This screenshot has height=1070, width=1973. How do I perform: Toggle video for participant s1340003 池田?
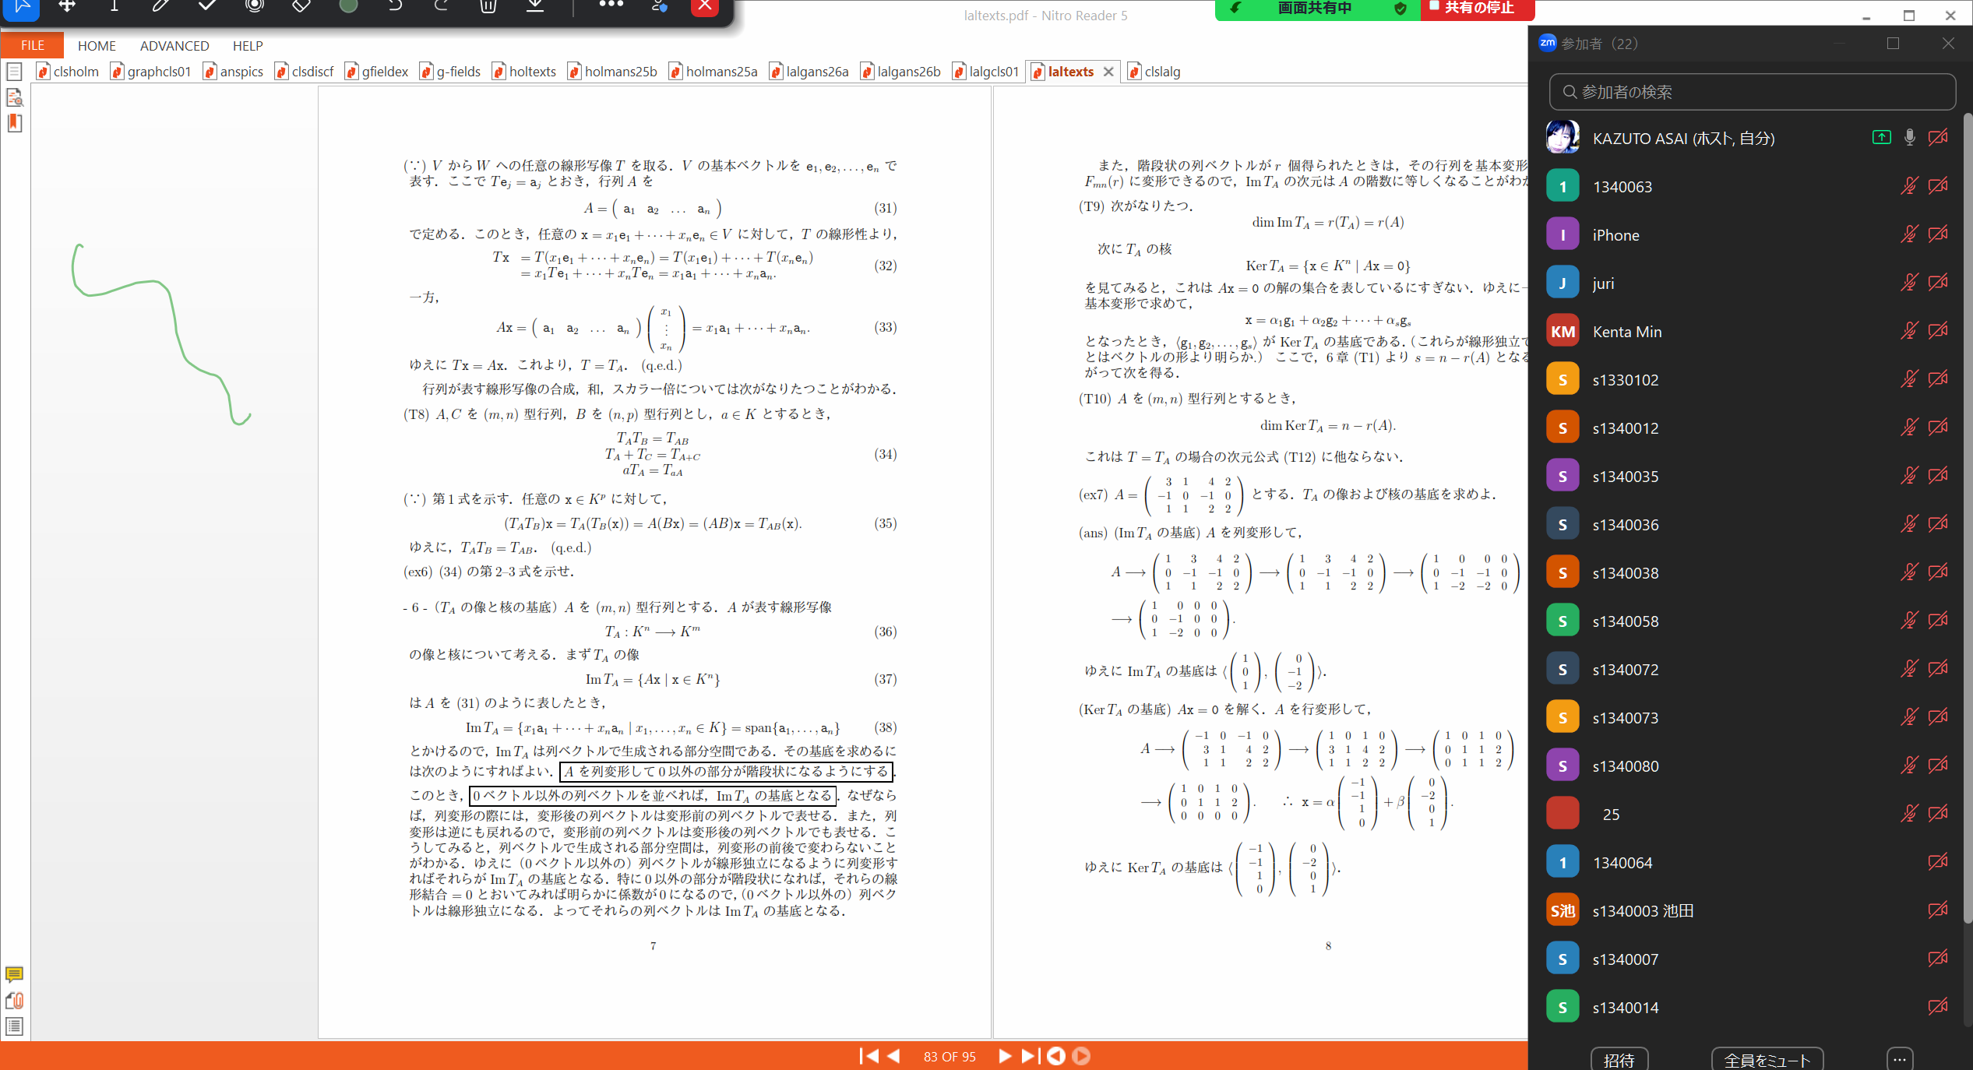[1938, 910]
